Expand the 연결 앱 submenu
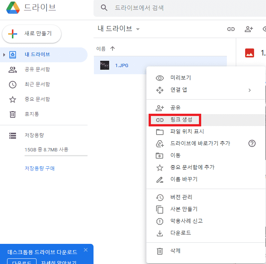266x264 pixels. click(250, 90)
